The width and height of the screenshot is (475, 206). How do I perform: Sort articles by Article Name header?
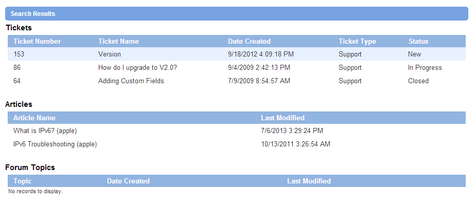coord(34,118)
